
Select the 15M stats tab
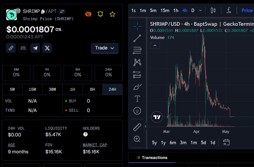click(x=33, y=89)
